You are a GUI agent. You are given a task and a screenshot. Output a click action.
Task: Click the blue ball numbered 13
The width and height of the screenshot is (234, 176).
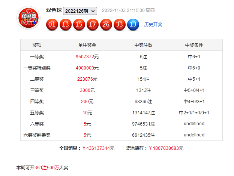(x=133, y=25)
